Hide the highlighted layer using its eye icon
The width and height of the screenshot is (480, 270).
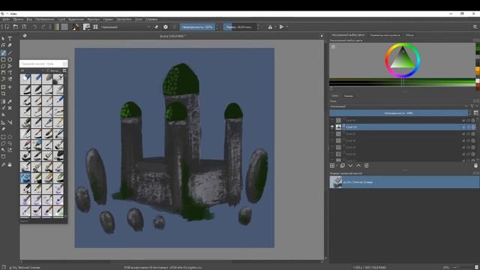coord(332,127)
